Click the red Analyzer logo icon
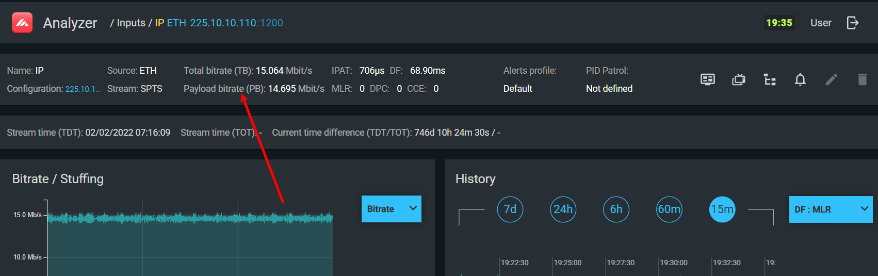878x276 pixels. click(x=22, y=23)
